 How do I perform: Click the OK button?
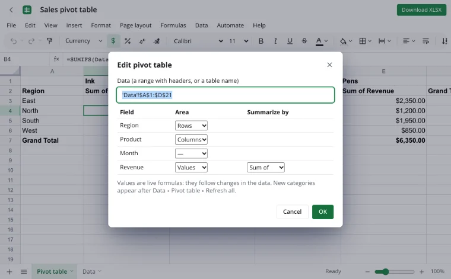323,212
